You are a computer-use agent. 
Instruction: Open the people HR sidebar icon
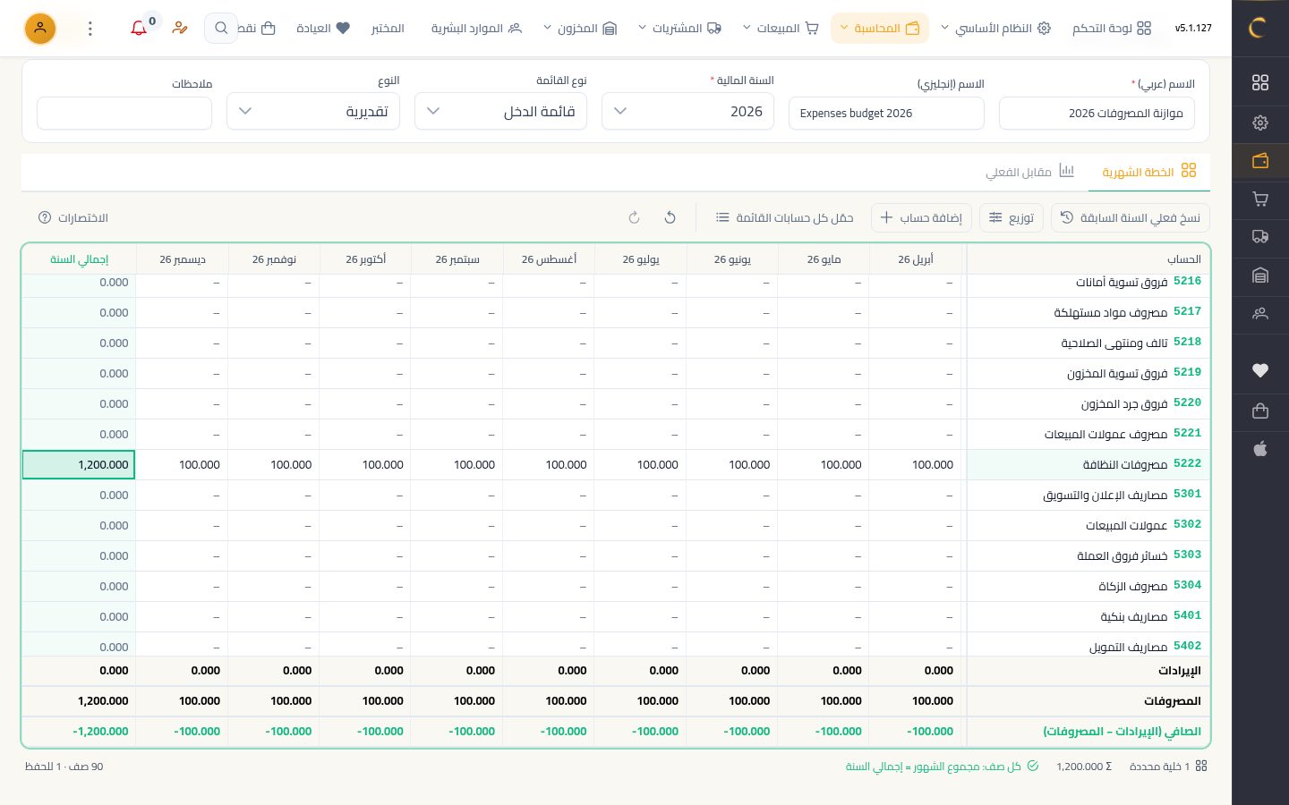click(x=1260, y=314)
